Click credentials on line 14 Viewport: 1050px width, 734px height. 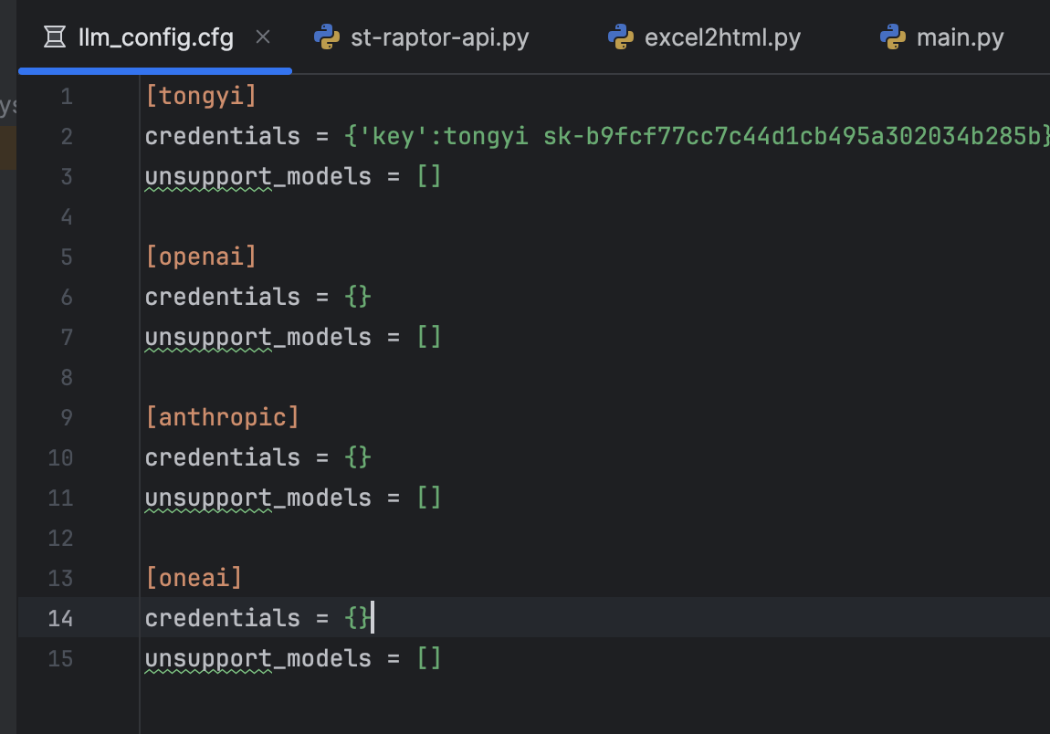click(222, 618)
